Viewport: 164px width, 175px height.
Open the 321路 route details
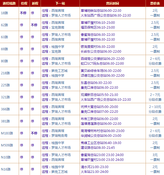tap(5, 97)
